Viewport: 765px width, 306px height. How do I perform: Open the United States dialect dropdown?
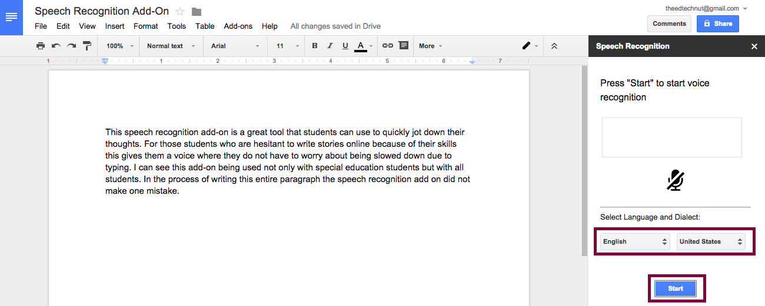[711, 241]
